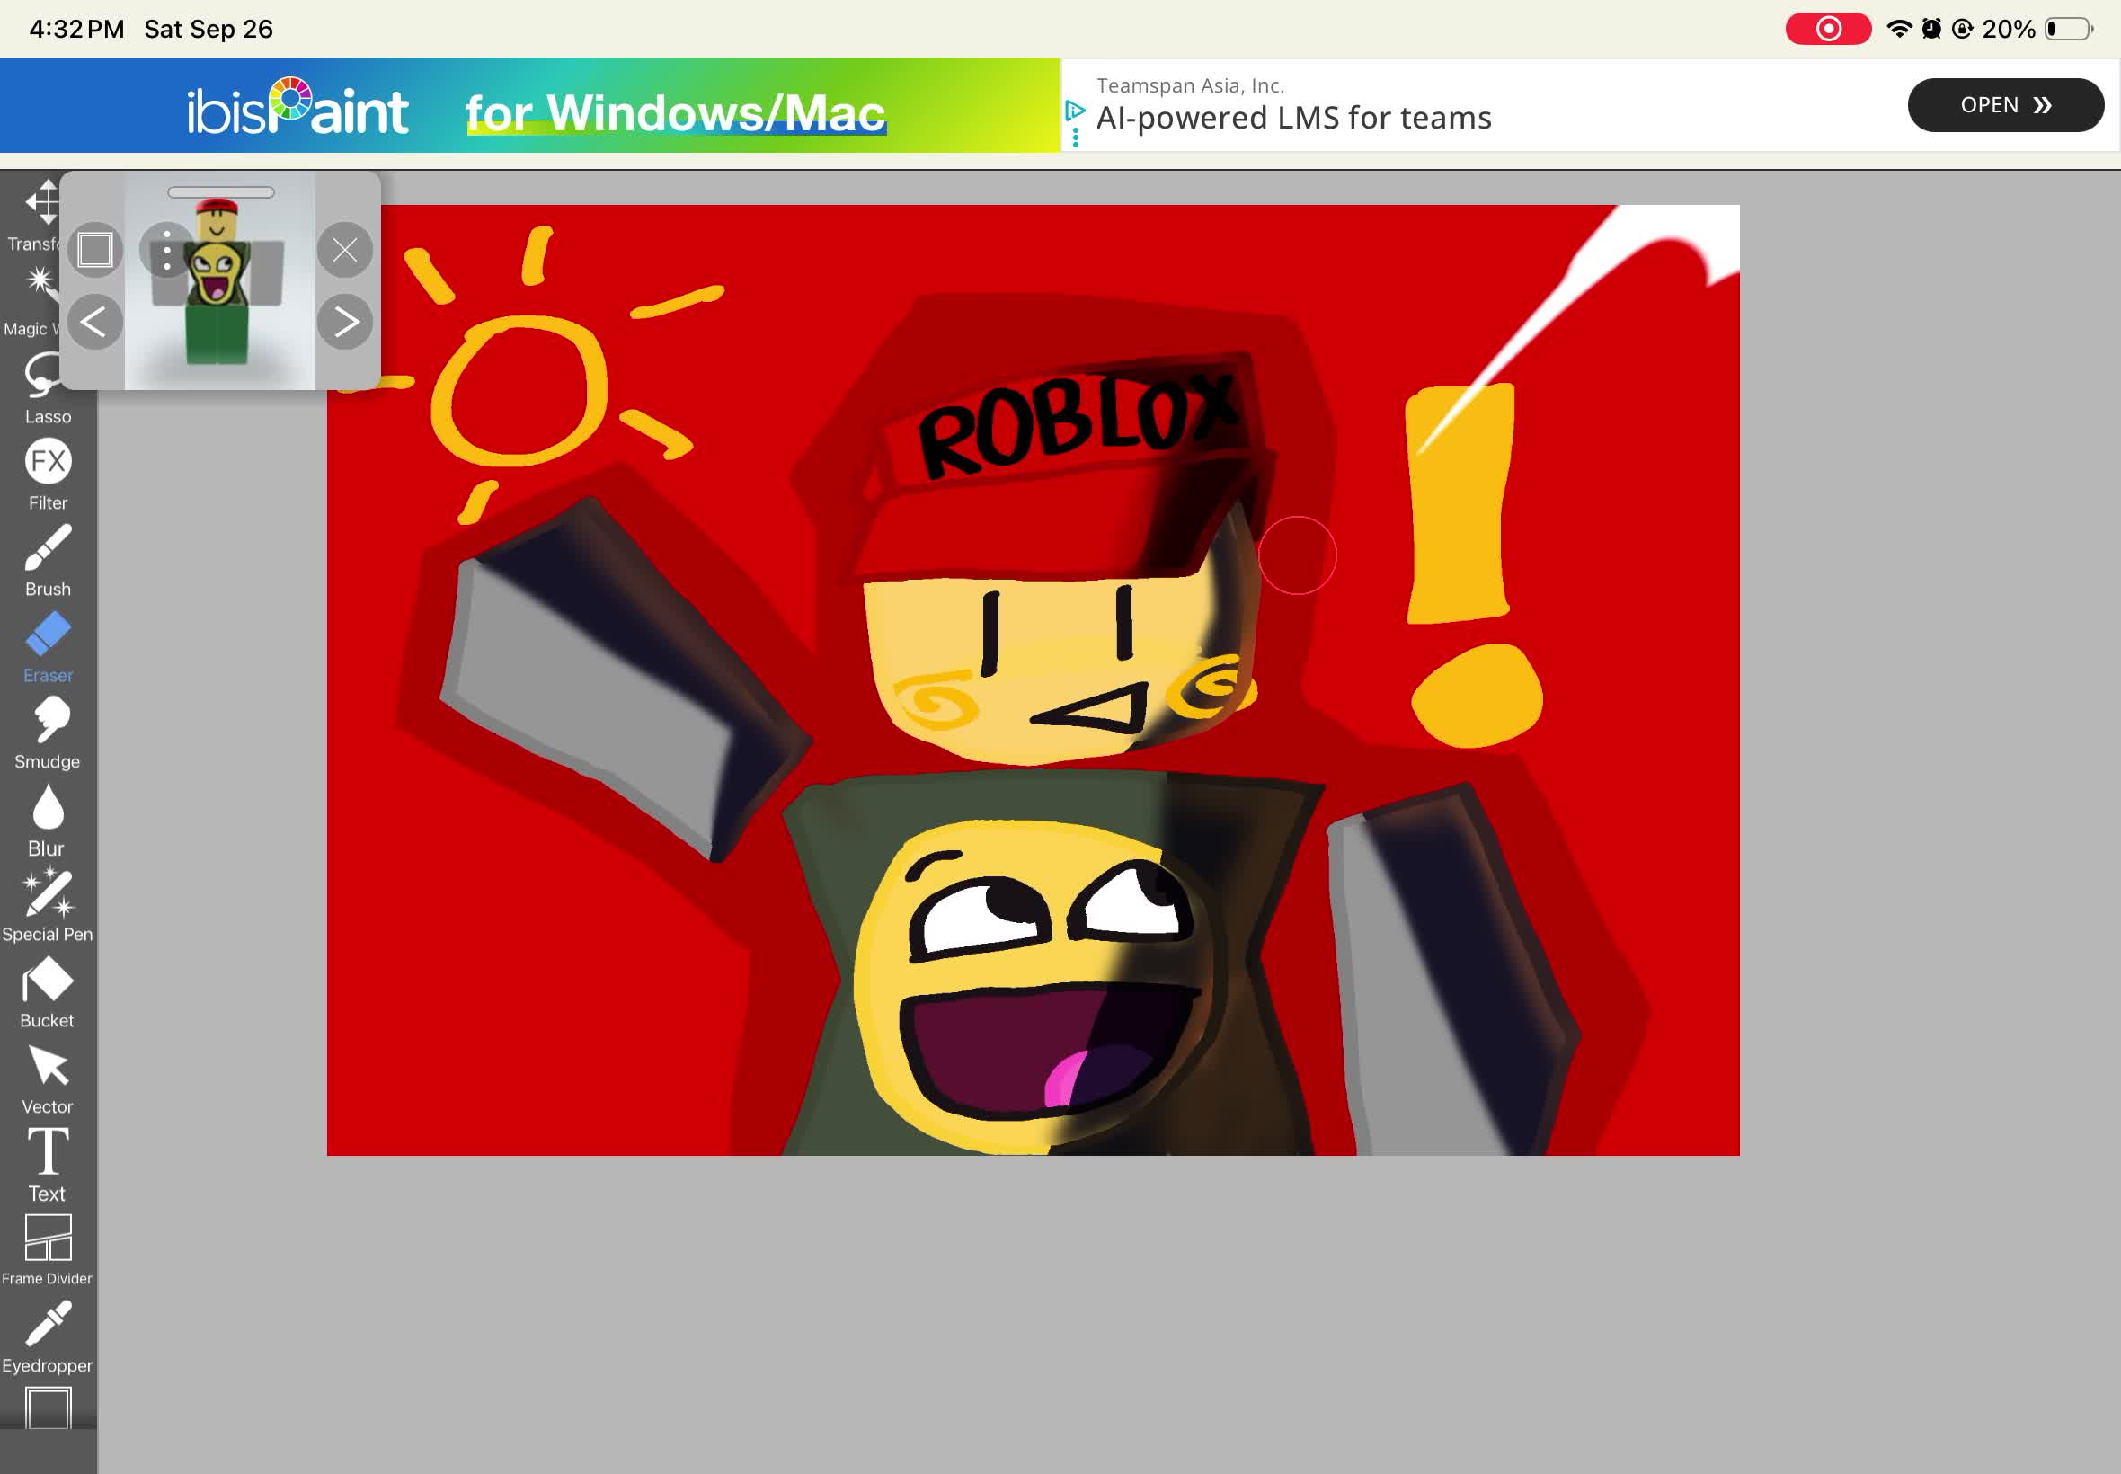Tap the red screen recording indicator
Viewport: 2121px width, 1474px height.
point(1828,29)
